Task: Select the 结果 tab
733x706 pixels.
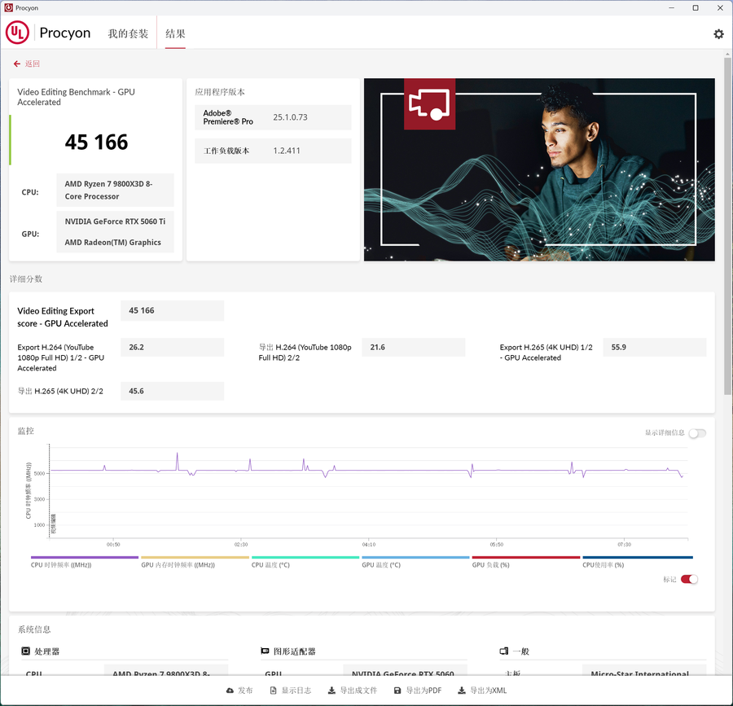Action: click(175, 34)
